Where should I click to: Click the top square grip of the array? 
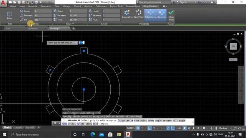[x=84, y=51]
